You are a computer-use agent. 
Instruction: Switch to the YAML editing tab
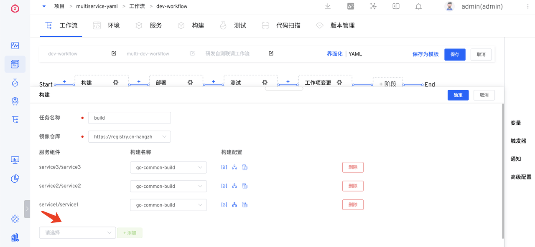pyautogui.click(x=355, y=54)
